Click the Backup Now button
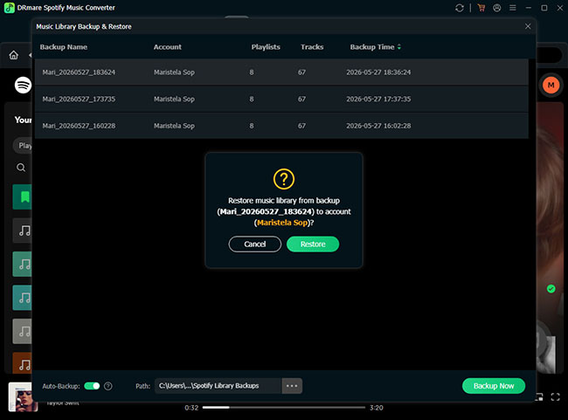 [x=494, y=386]
